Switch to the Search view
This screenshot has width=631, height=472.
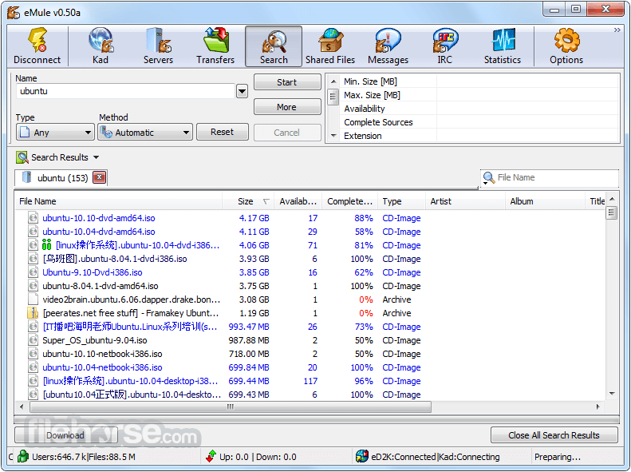[x=274, y=46]
